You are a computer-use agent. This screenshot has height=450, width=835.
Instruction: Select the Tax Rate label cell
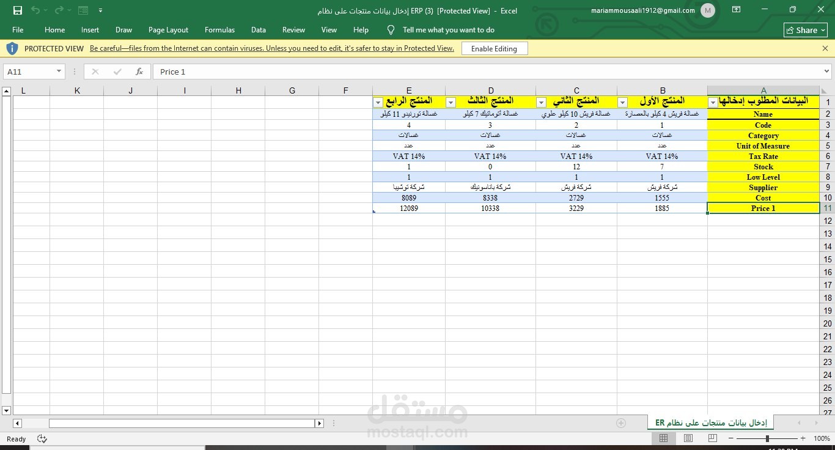[763, 157]
